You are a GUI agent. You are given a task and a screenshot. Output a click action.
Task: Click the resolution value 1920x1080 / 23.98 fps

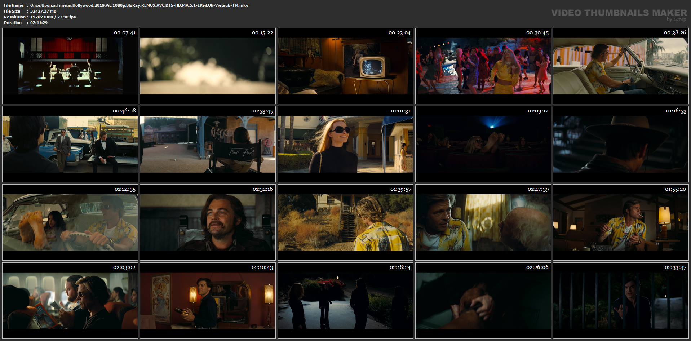pyautogui.click(x=53, y=17)
